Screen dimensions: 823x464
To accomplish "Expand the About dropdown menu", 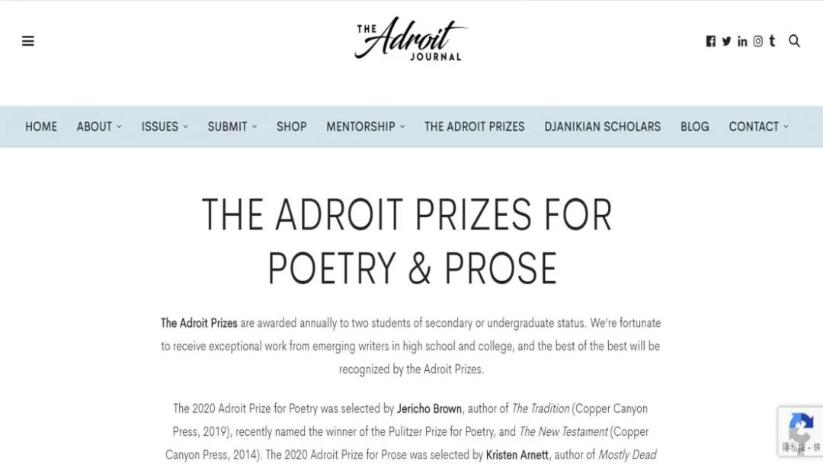I will [x=98, y=126].
